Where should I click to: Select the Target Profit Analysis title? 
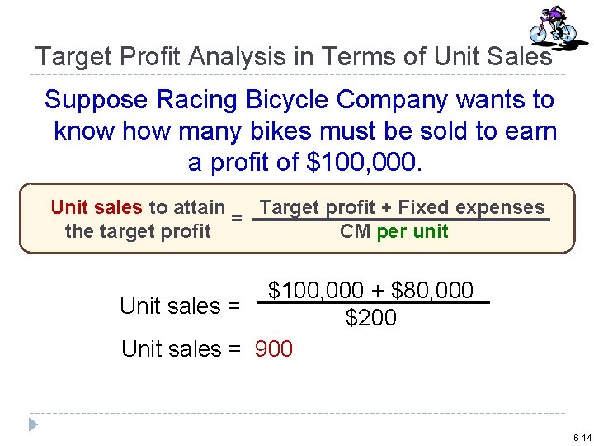(x=293, y=56)
